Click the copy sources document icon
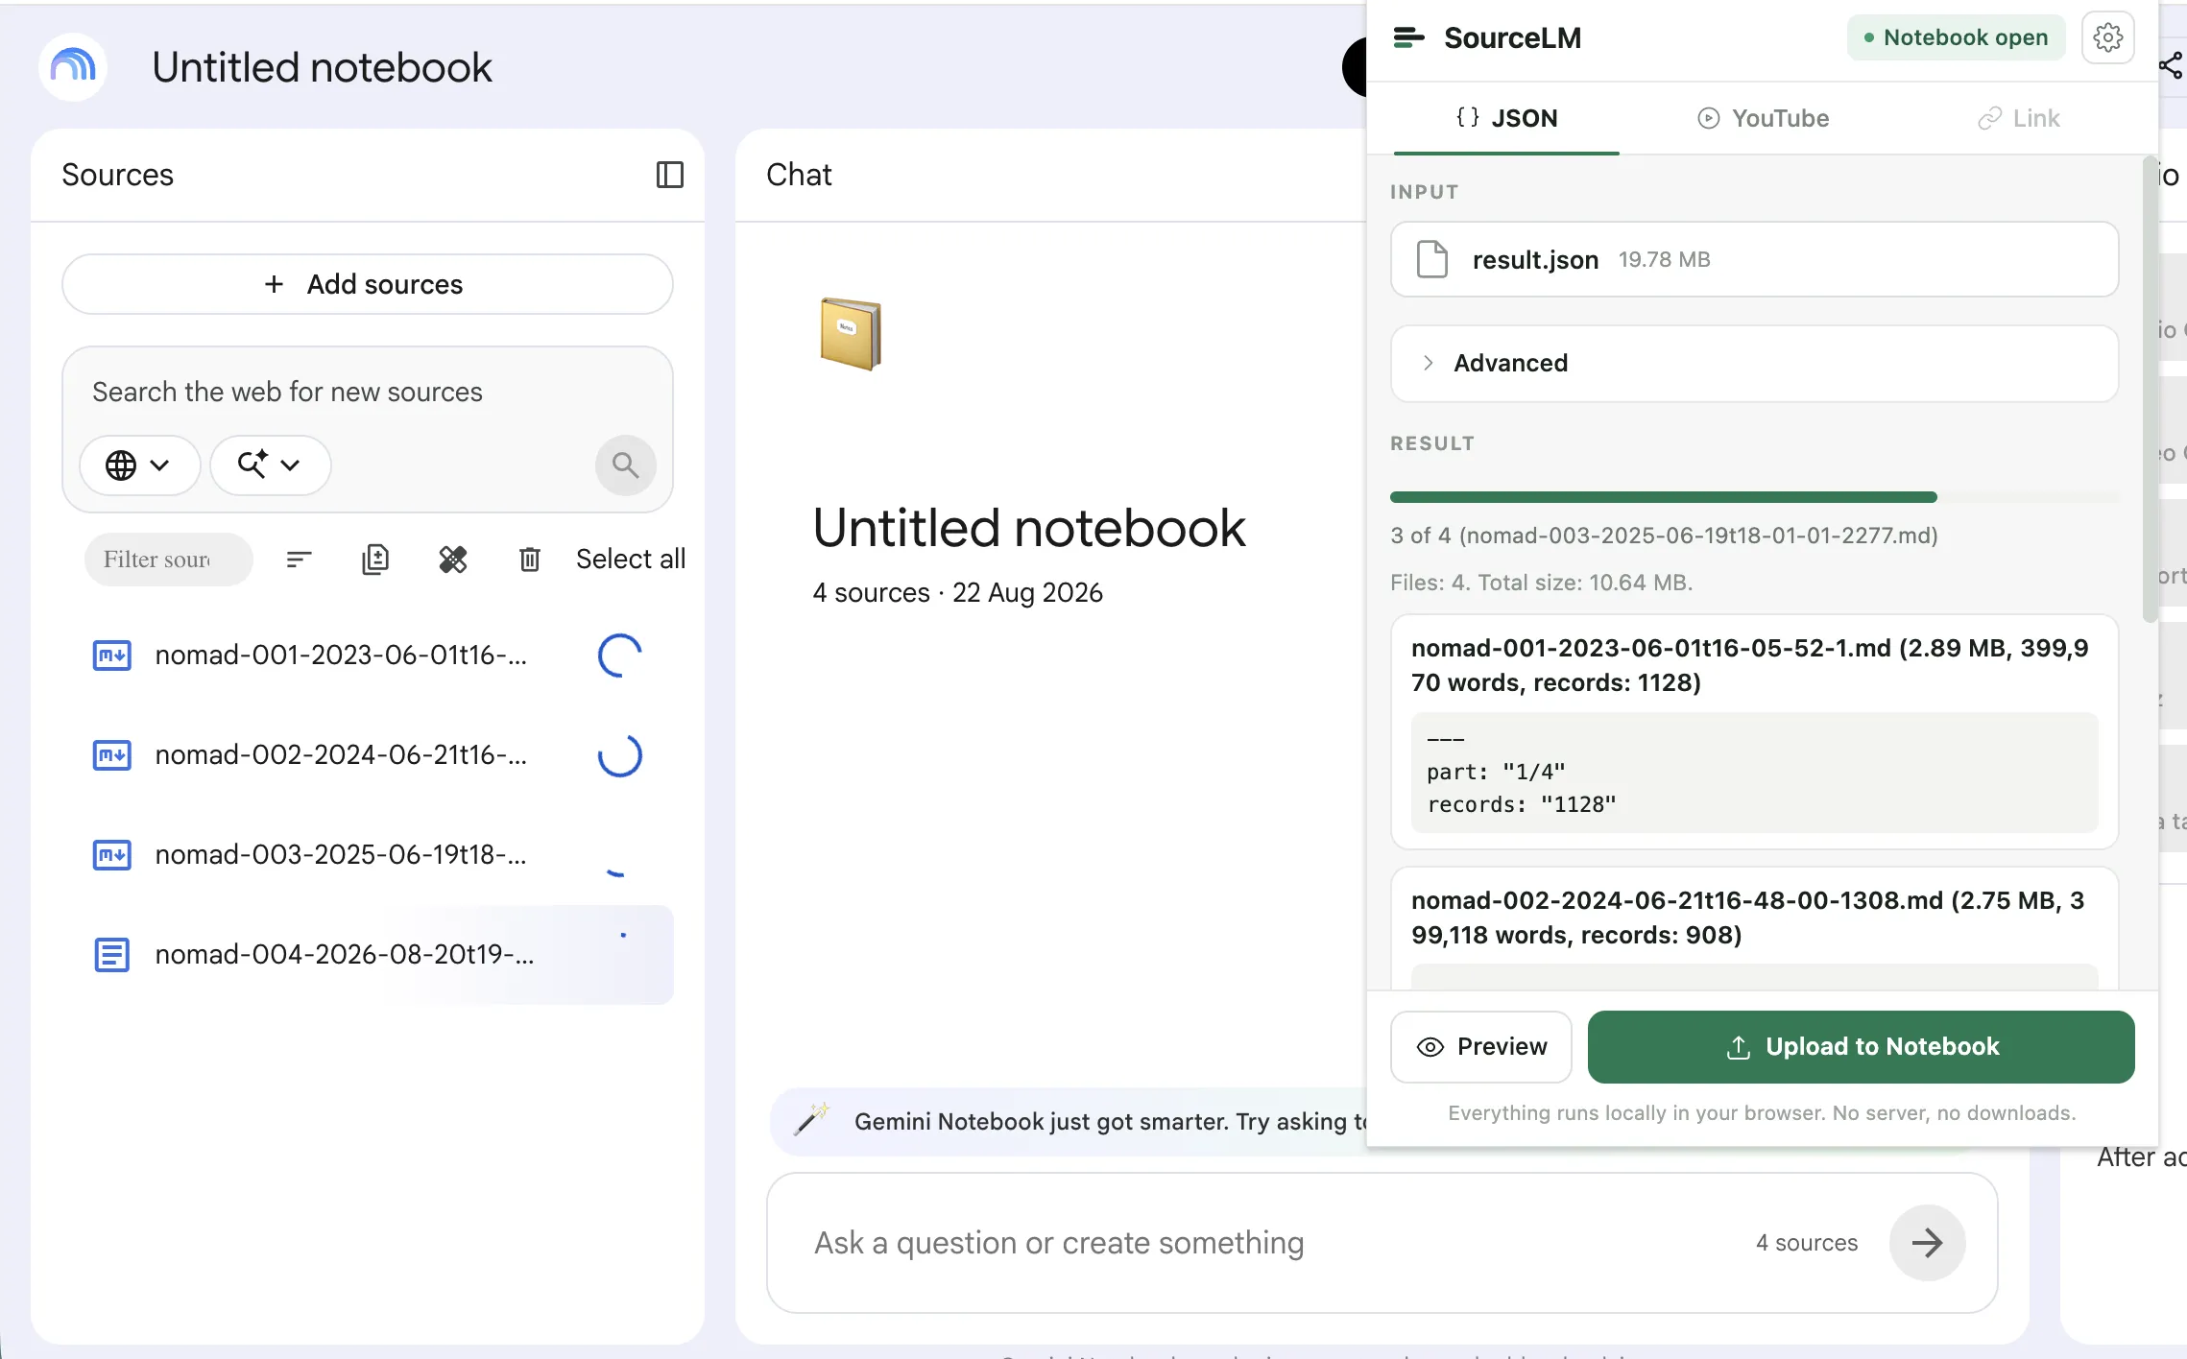 coord(375,559)
